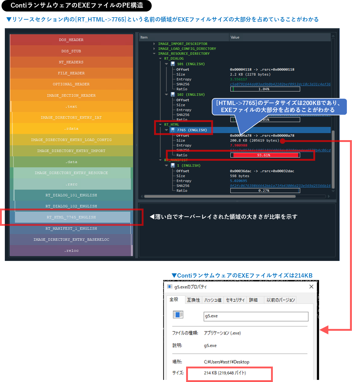
Task: Expand the IMAGE_IMPORT_DESCRIPTOR node
Action: point(154,44)
